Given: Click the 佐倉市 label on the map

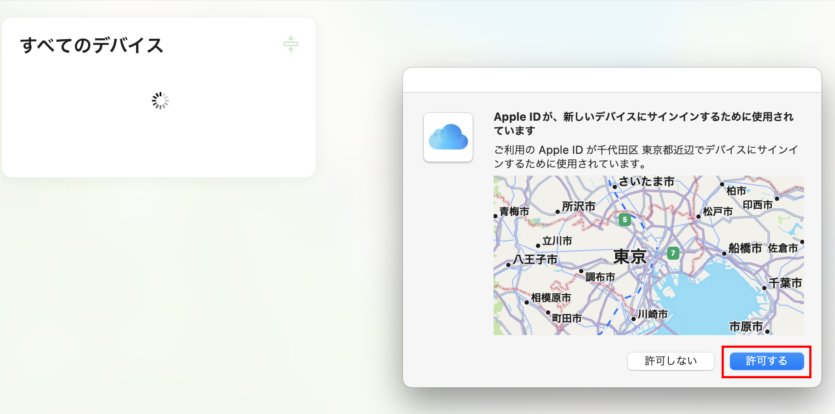Looking at the screenshot, I should point(783,248).
